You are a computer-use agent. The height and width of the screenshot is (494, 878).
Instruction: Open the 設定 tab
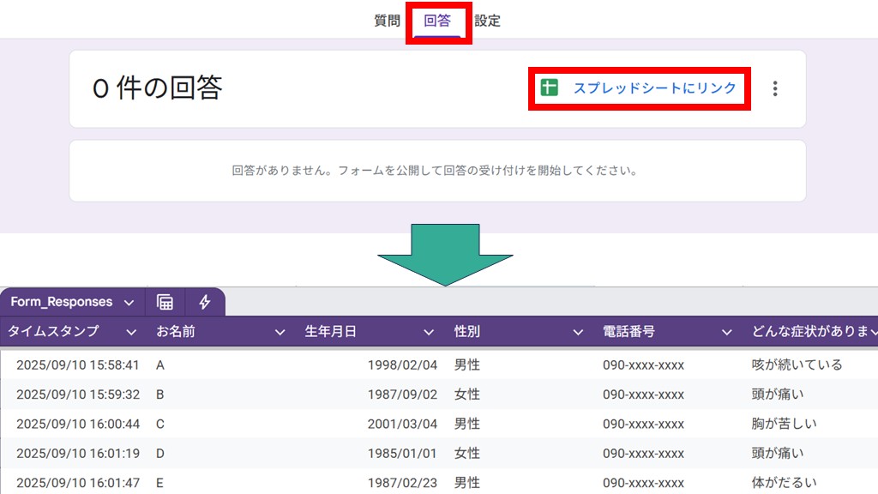coord(488,20)
